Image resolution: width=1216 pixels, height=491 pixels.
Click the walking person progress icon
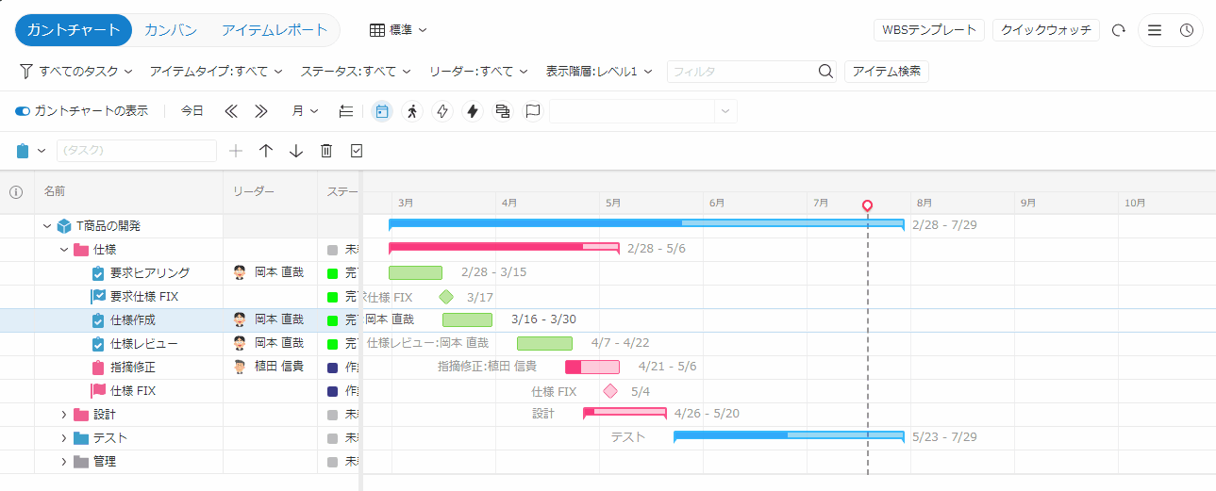412,111
